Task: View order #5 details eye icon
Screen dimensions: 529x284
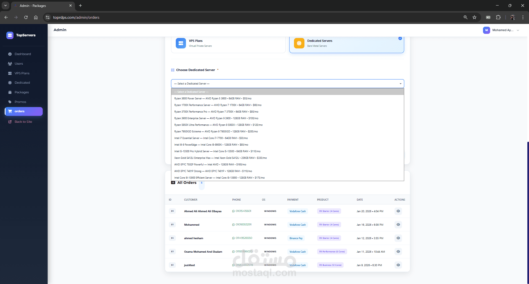Action: (x=398, y=225)
